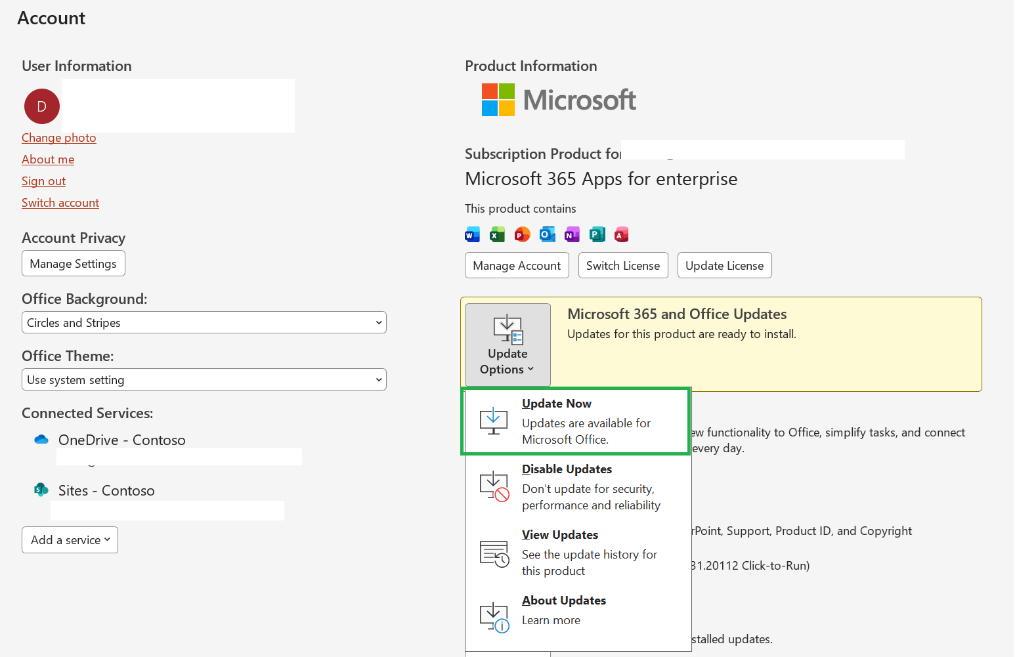Click the Word app icon
The image size is (1015, 657).
pos(473,234)
